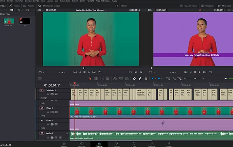Switch to the Color page tab

[x=134, y=144]
